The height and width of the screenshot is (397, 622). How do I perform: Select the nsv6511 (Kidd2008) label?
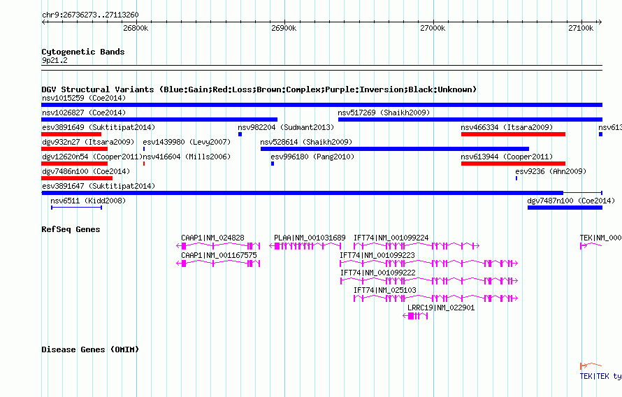coord(88,201)
